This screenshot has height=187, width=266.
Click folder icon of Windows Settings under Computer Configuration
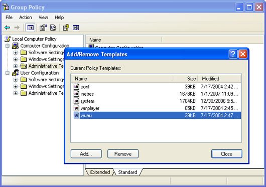(x=24, y=59)
